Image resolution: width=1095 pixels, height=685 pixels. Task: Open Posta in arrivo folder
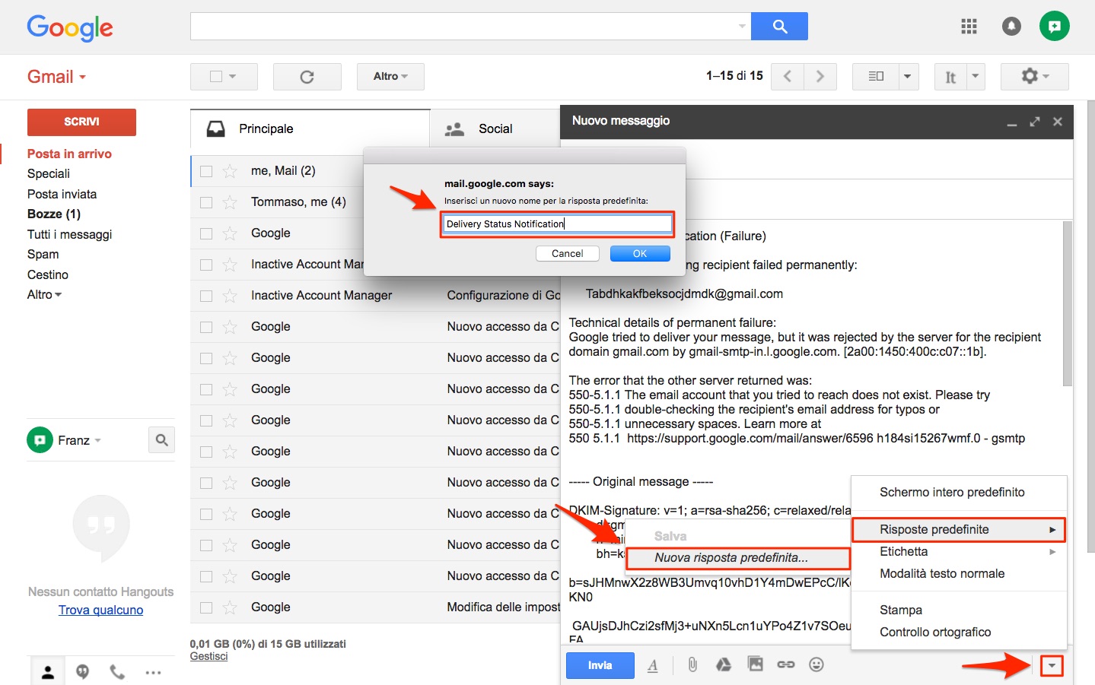click(x=69, y=154)
